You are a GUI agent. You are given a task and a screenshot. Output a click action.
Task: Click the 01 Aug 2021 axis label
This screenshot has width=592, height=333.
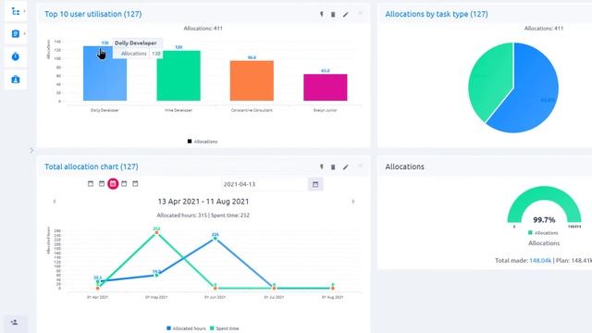coord(333,297)
